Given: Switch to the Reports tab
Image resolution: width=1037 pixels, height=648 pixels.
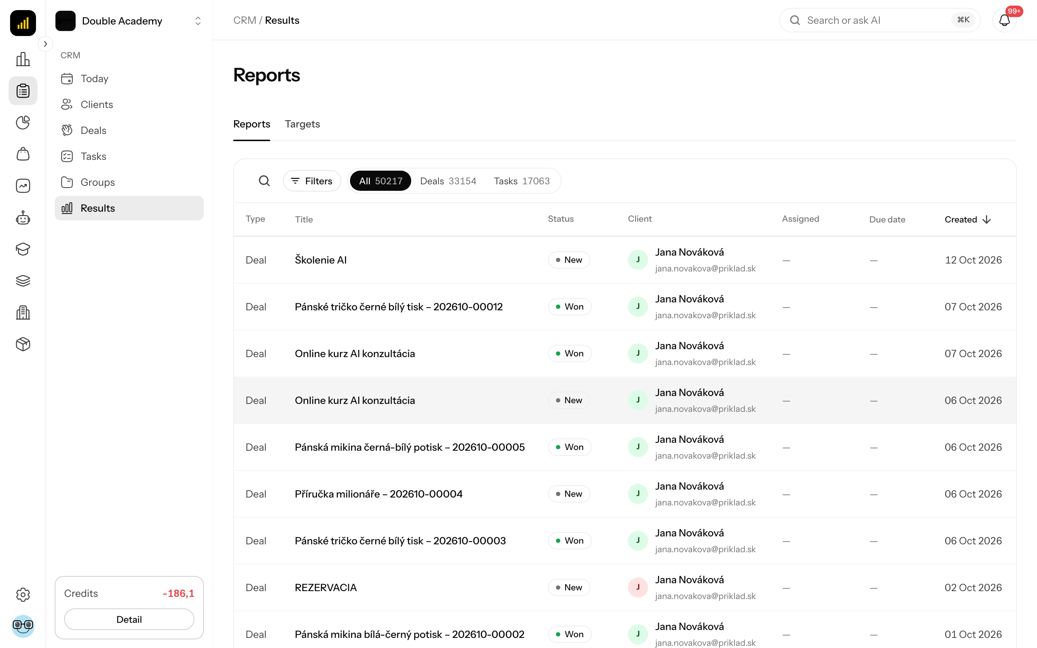Looking at the screenshot, I should pyautogui.click(x=252, y=124).
